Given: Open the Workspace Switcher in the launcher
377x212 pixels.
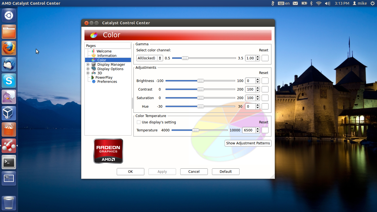Looking at the screenshot, I should (9, 178).
